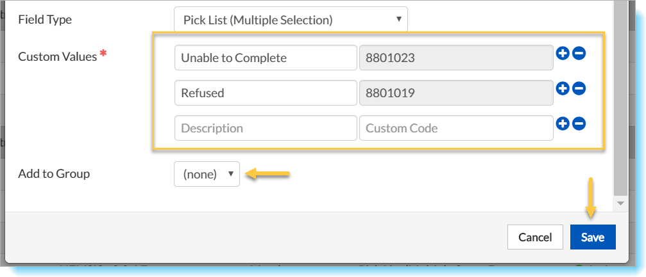Image resolution: width=646 pixels, height=277 pixels.
Task: Focus the empty Description field
Action: (266, 128)
